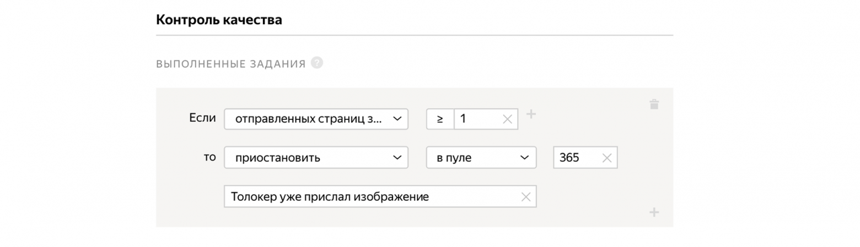
Task: Click the Если label
Action: (202, 118)
